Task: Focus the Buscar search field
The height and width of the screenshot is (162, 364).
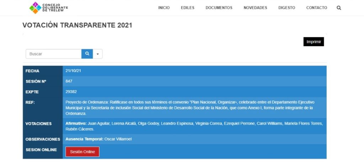Action: [x=54, y=54]
